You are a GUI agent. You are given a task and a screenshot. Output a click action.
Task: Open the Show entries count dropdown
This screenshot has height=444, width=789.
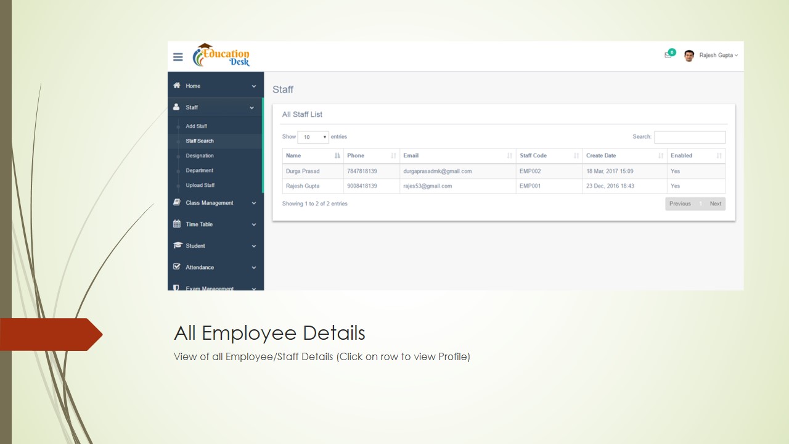pos(313,137)
